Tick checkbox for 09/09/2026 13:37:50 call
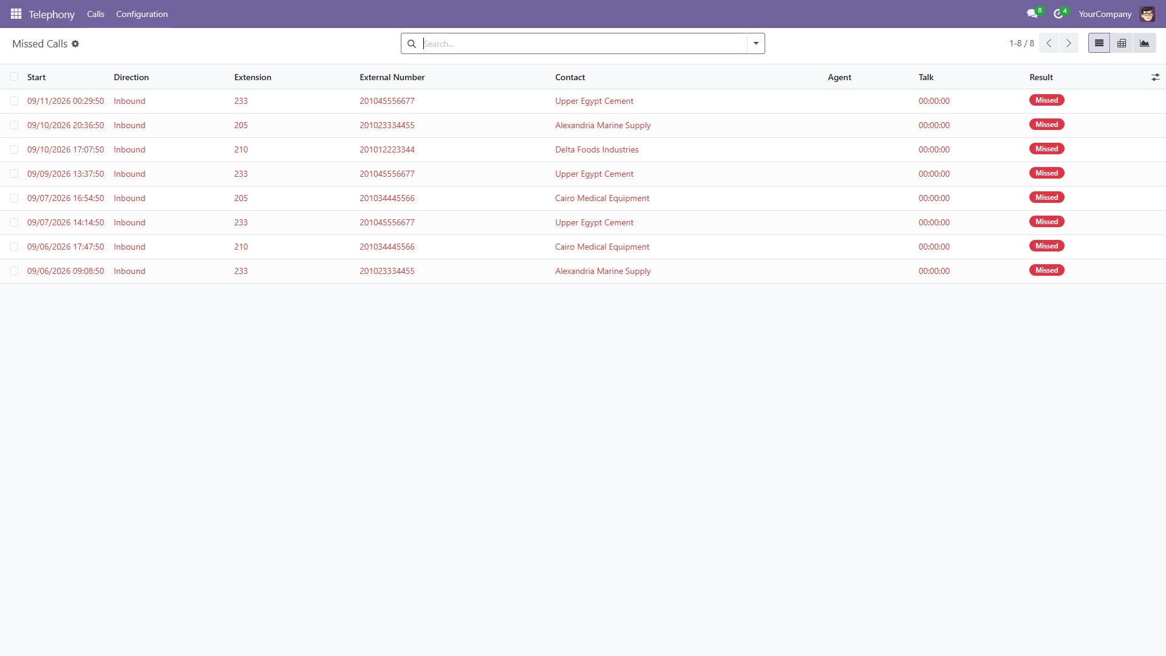Viewport: 1166px width, 656px height. click(14, 174)
